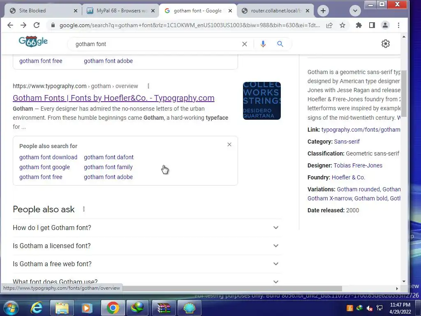Dismiss the People also search for box
This screenshot has height=316, width=421.
point(229,144)
